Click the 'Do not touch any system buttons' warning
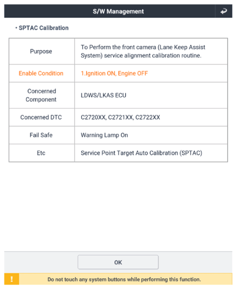 (124, 279)
